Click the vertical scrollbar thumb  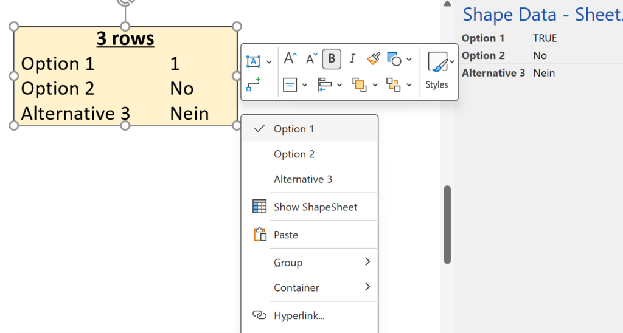[447, 224]
